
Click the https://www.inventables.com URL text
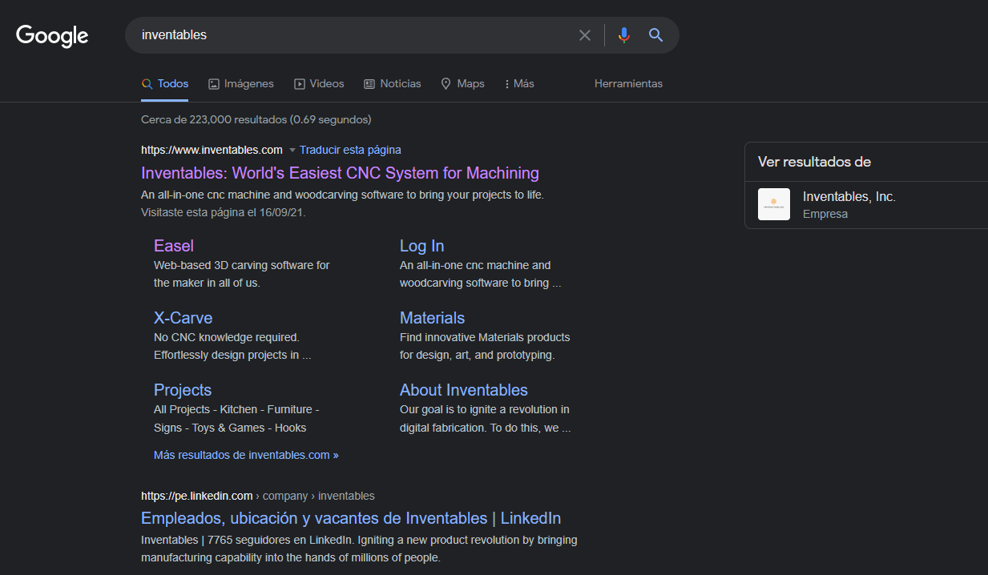(212, 150)
